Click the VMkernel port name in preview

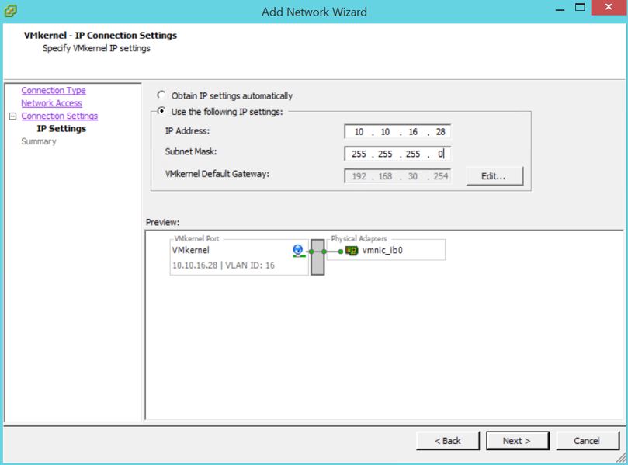click(x=191, y=250)
